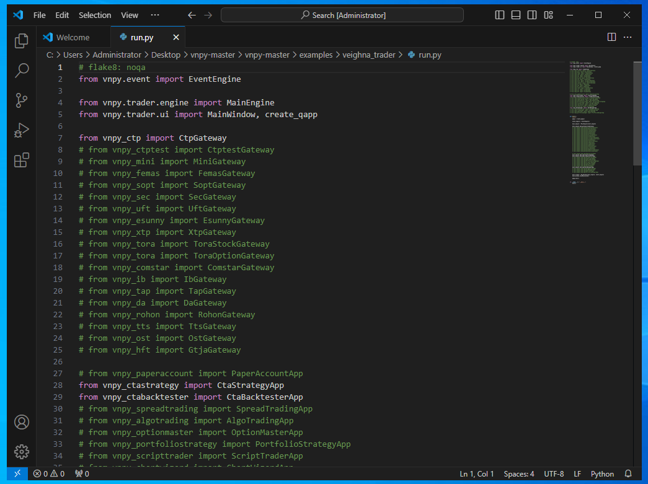The height and width of the screenshot is (484, 648).
Task: Click the commented PaperAccountApp import line
Action: coord(190,373)
